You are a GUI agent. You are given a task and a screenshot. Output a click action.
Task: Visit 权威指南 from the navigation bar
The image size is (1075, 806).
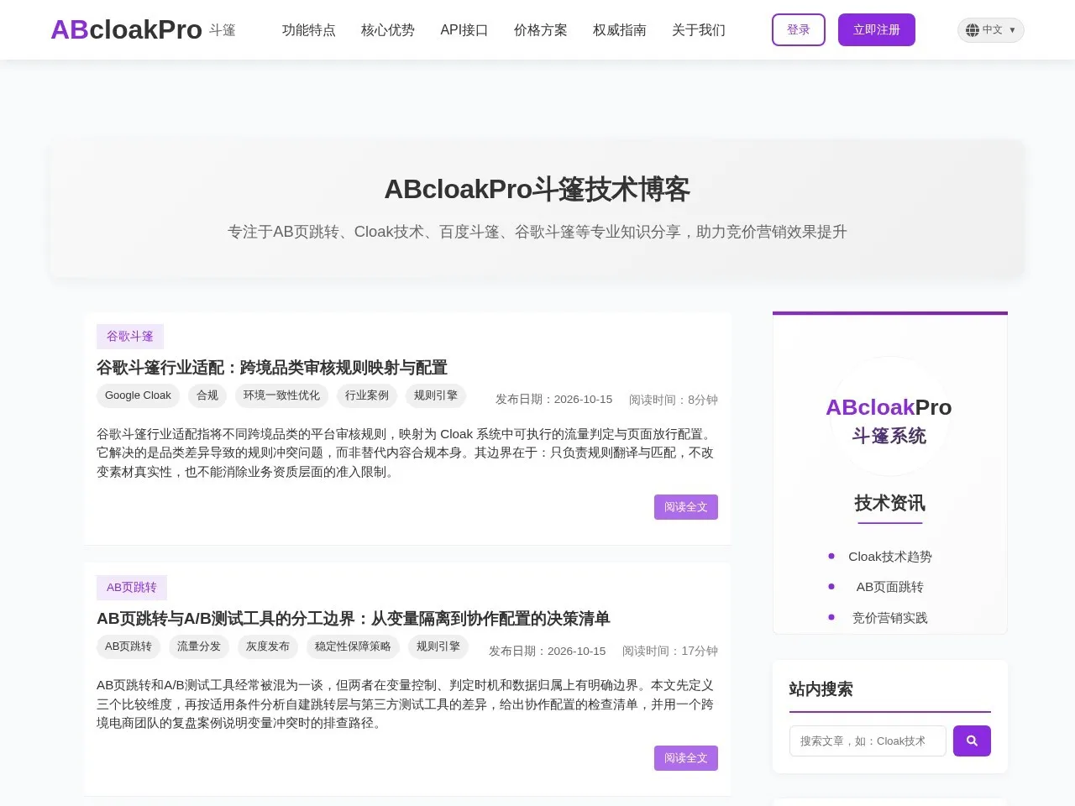tap(620, 30)
